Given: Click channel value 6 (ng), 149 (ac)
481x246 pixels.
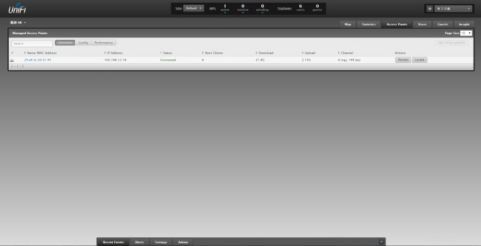Looking at the screenshot, I should (349, 60).
